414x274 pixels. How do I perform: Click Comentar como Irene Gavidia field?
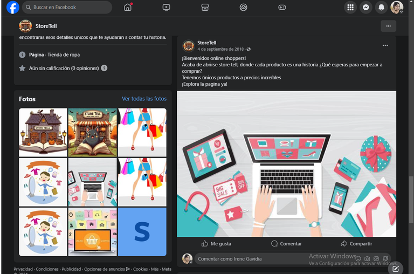[274, 259]
